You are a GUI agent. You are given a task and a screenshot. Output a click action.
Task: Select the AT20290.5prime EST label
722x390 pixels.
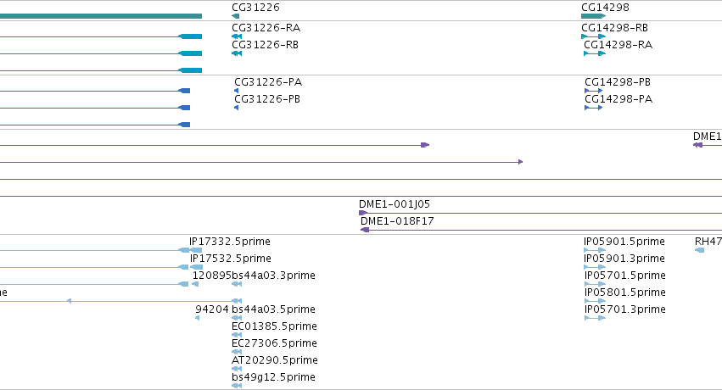(x=274, y=360)
